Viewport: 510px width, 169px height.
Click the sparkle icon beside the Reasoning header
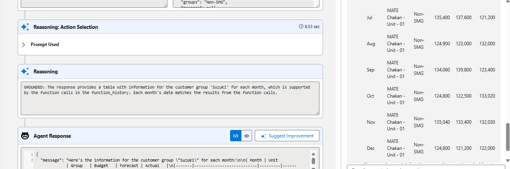pyautogui.click(x=25, y=71)
